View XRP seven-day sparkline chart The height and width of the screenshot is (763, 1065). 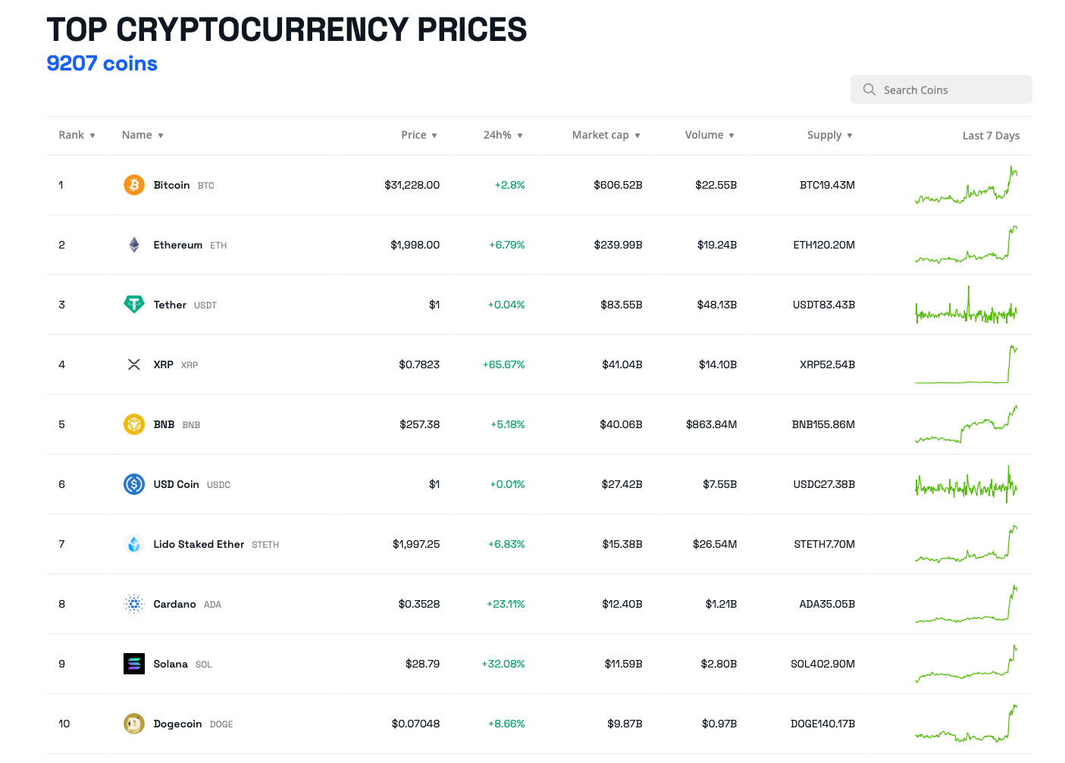(x=966, y=364)
